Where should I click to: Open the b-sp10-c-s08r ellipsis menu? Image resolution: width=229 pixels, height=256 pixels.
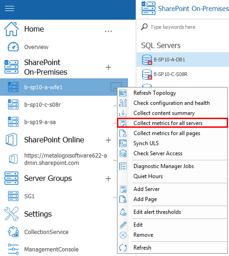click(x=115, y=106)
